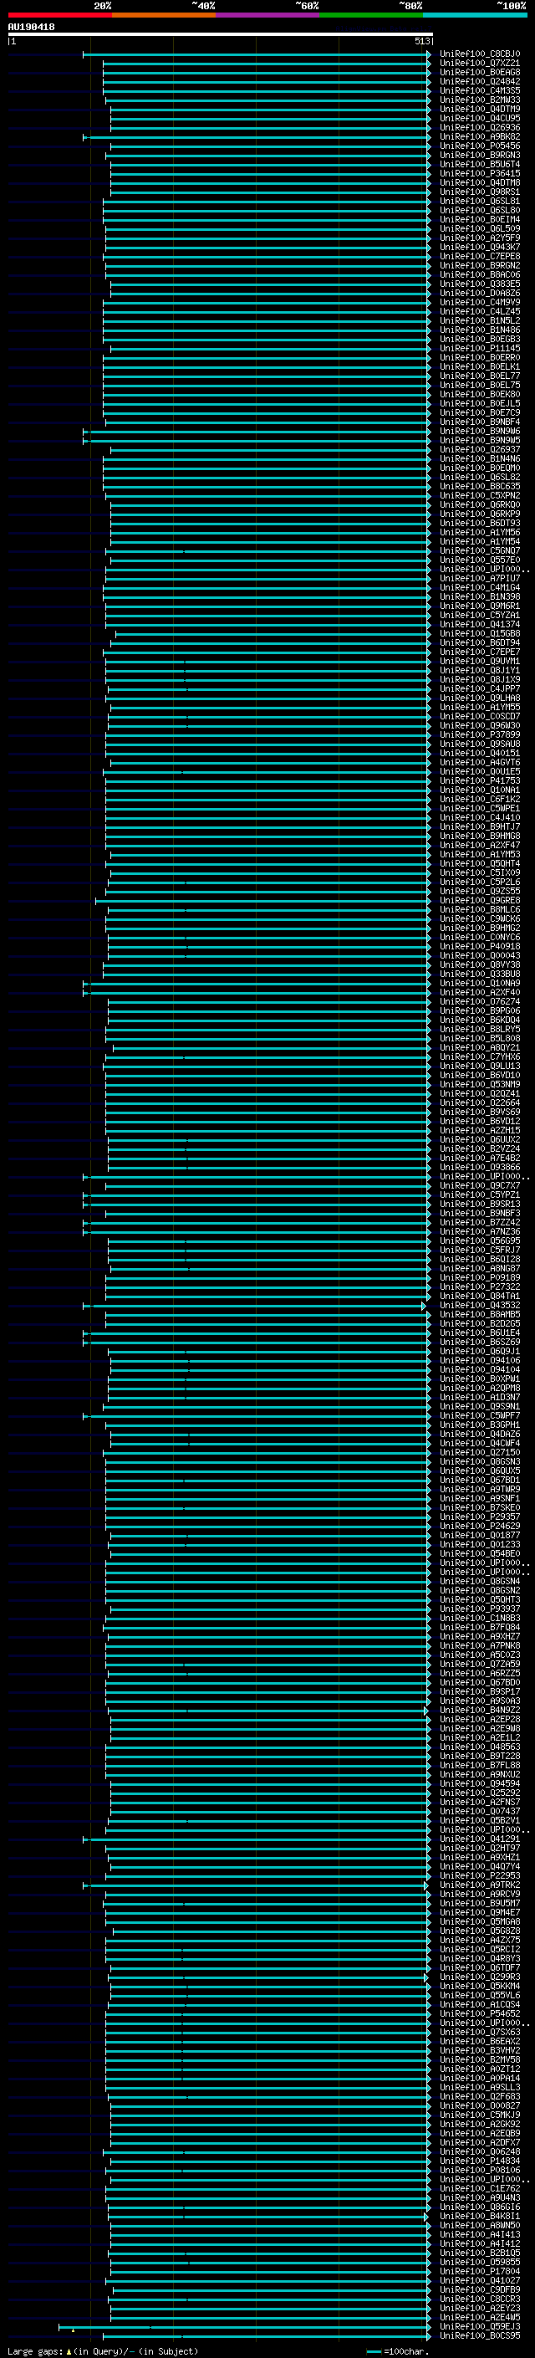Select label UniRef100_Q8GSN3

(x=479, y=1462)
